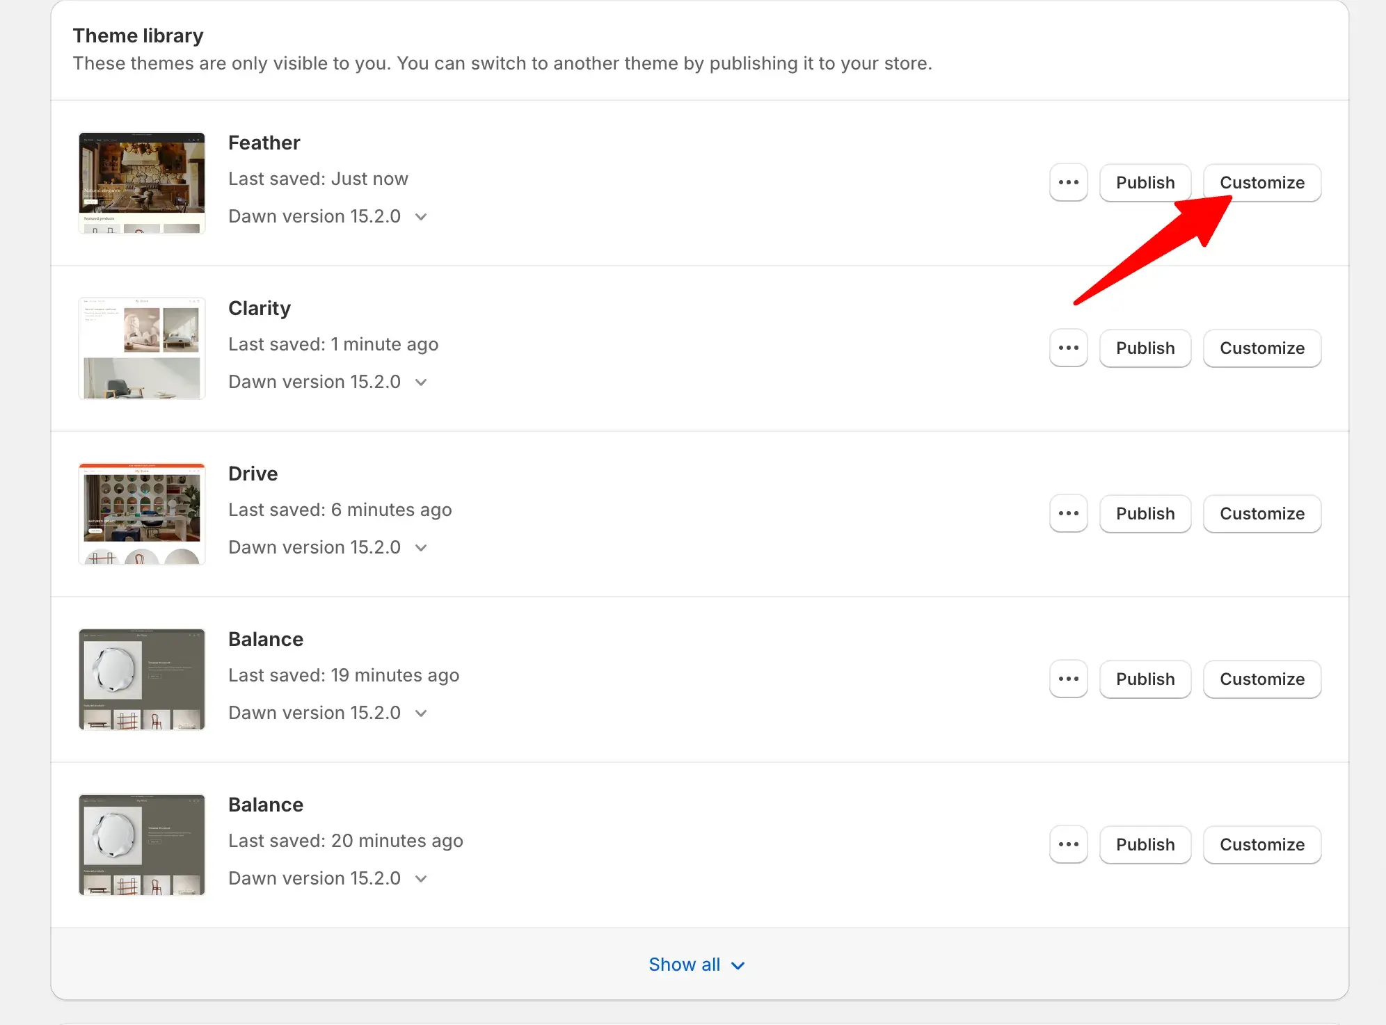Customize the Feather theme
Screen dimensions: 1386x1025
(1261, 182)
